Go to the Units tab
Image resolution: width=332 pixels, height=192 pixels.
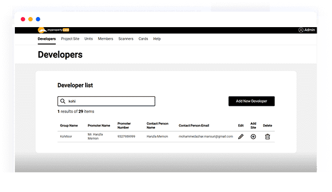click(x=88, y=39)
